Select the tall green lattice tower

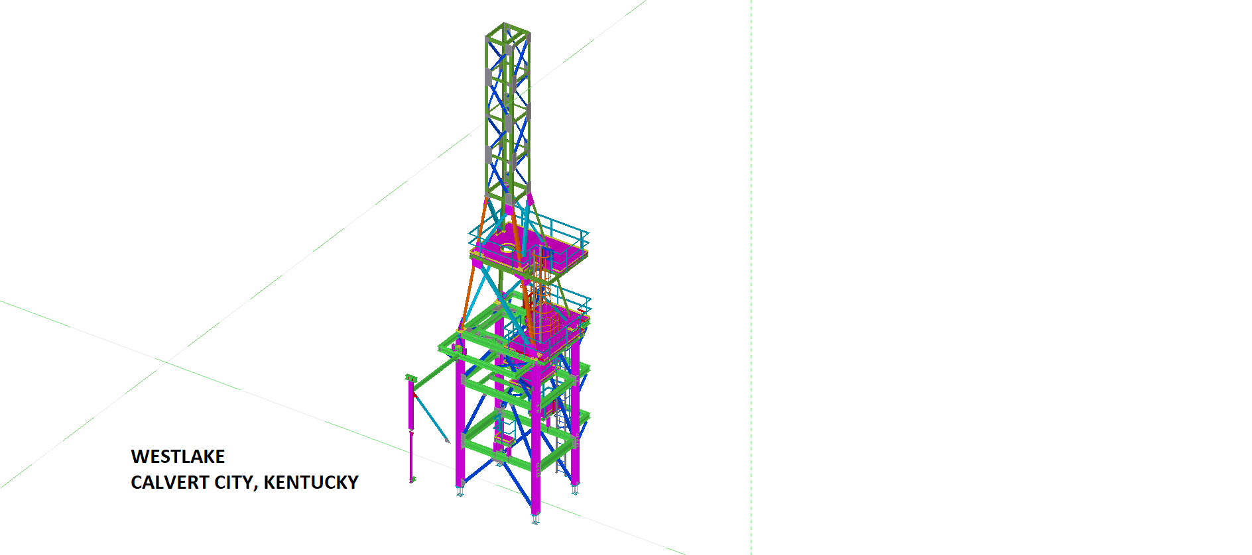pos(507,113)
